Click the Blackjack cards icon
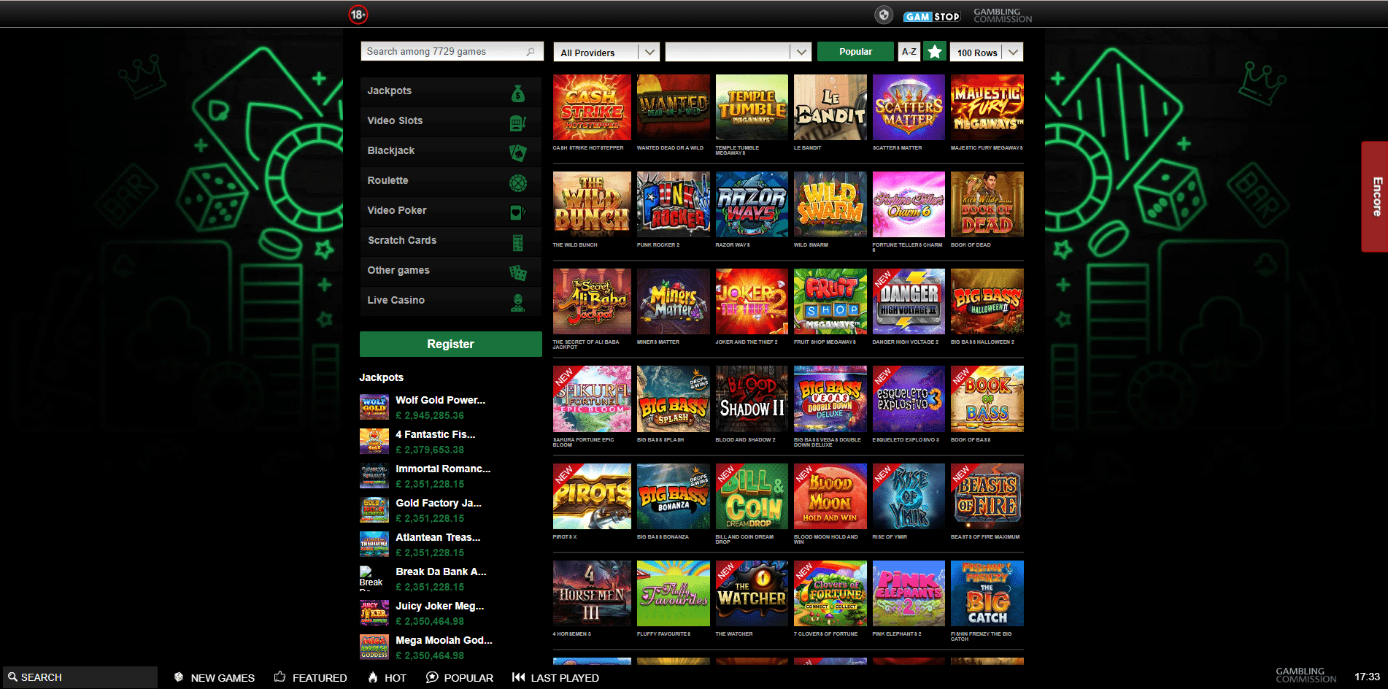This screenshot has width=1388, height=689. click(517, 153)
